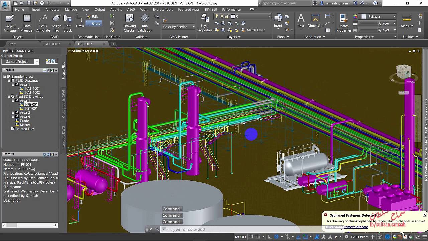Click the binoculars search icon
The height and width of the screenshot is (241, 428).
pyautogui.click(x=315, y=3)
